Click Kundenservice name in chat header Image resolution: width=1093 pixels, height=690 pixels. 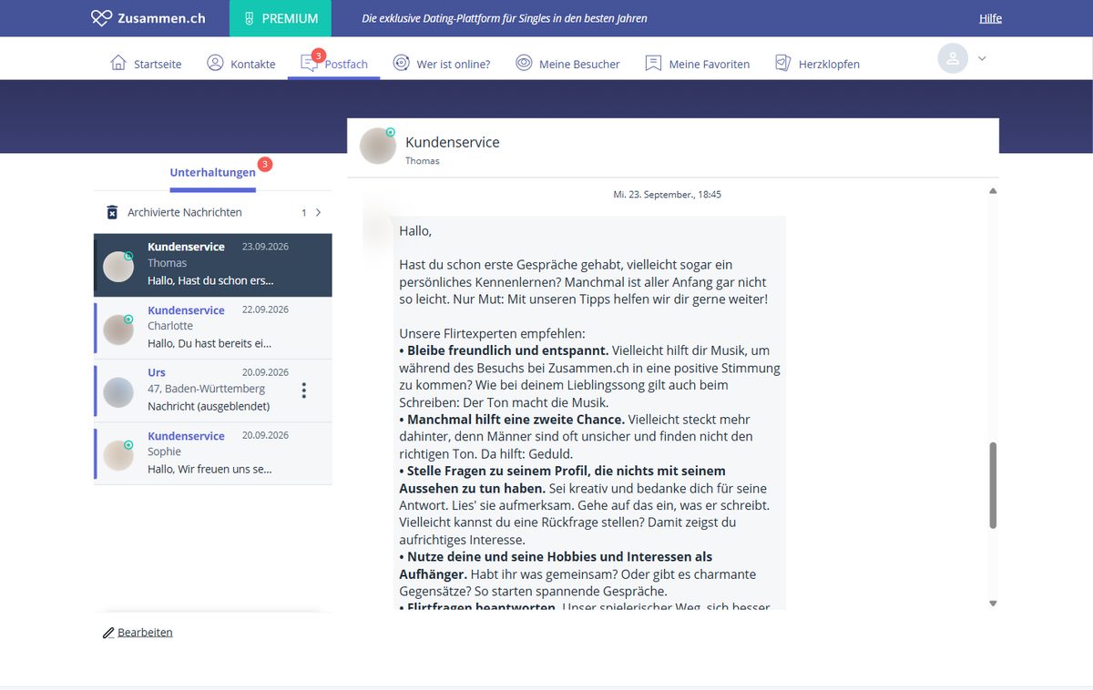(453, 142)
